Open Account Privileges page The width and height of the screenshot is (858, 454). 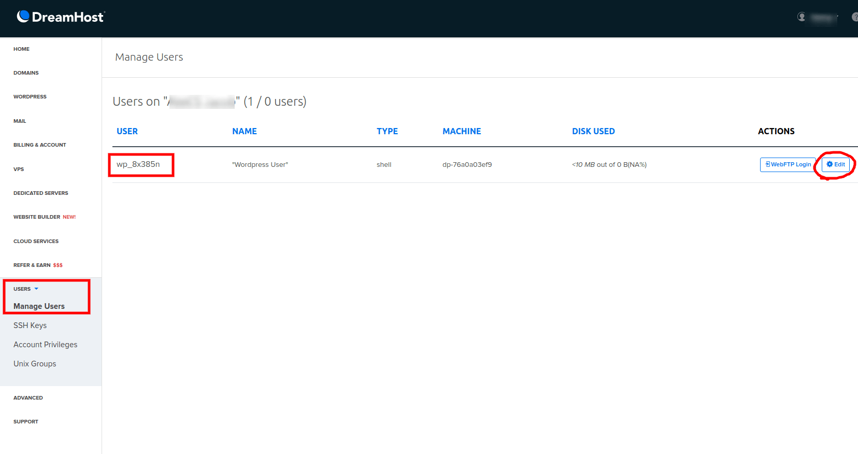pyautogui.click(x=46, y=345)
